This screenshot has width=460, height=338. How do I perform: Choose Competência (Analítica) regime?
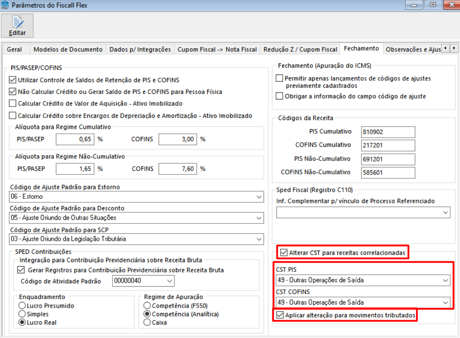click(147, 314)
